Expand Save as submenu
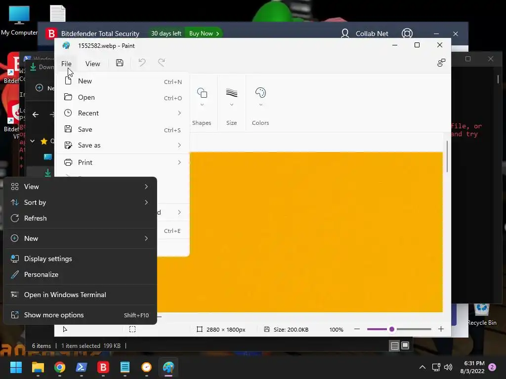 click(x=123, y=146)
